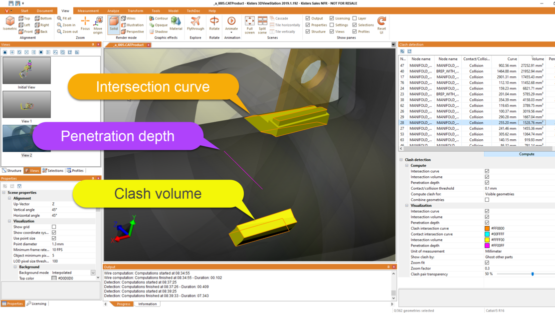Toggle Layer pane checkbox
The image size is (555, 313).
[355, 18]
